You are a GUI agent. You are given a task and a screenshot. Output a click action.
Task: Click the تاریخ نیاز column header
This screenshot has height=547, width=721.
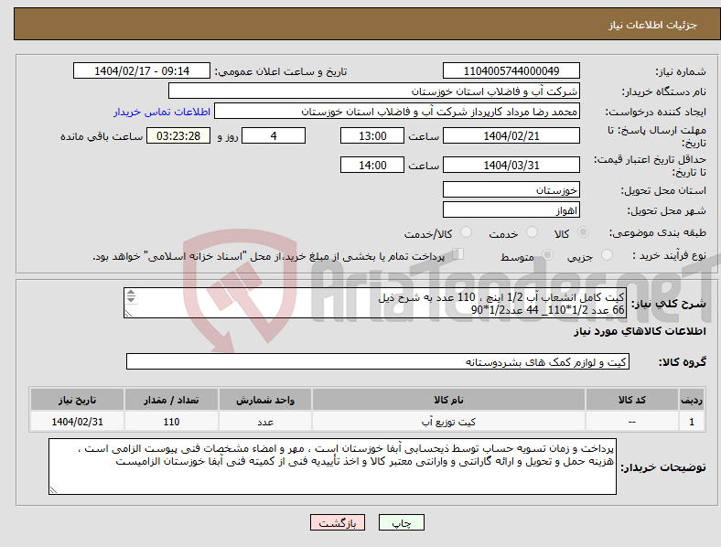pos(77,400)
